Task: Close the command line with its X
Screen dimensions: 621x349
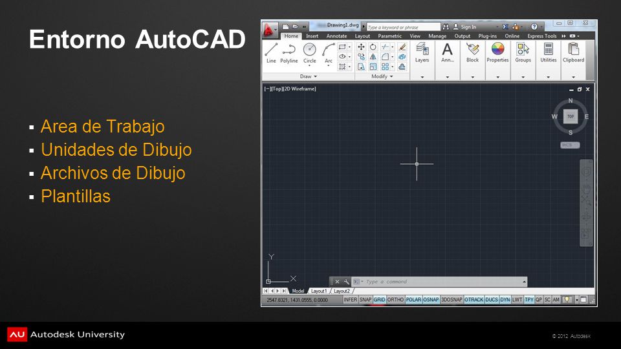Action: (337, 282)
